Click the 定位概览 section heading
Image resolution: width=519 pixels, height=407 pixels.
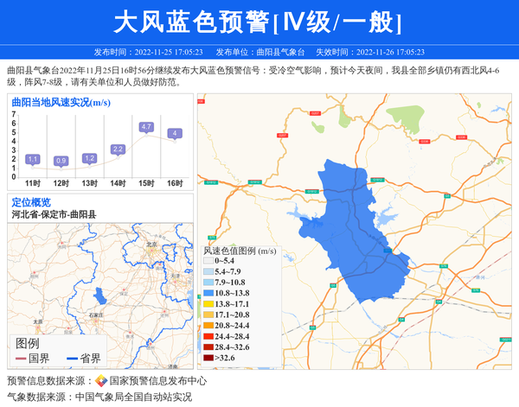click(x=31, y=202)
